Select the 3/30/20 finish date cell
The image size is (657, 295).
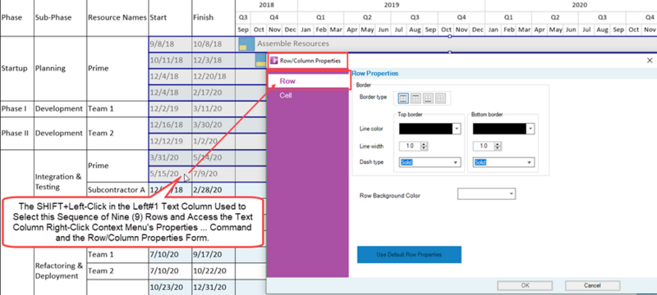pos(214,125)
